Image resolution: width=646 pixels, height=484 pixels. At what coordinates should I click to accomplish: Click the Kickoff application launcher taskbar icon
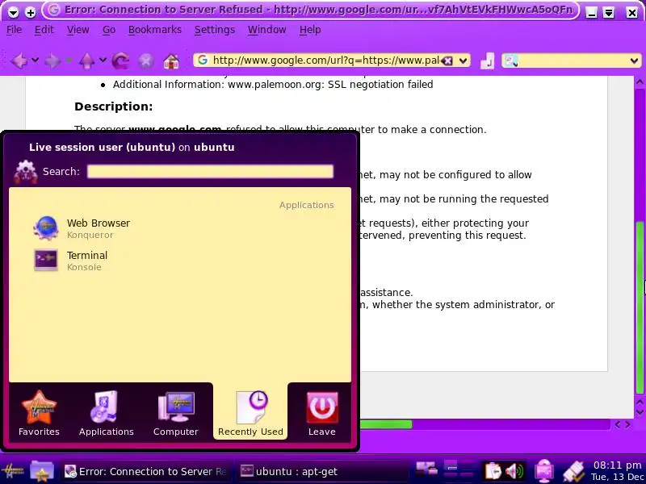click(x=13, y=470)
